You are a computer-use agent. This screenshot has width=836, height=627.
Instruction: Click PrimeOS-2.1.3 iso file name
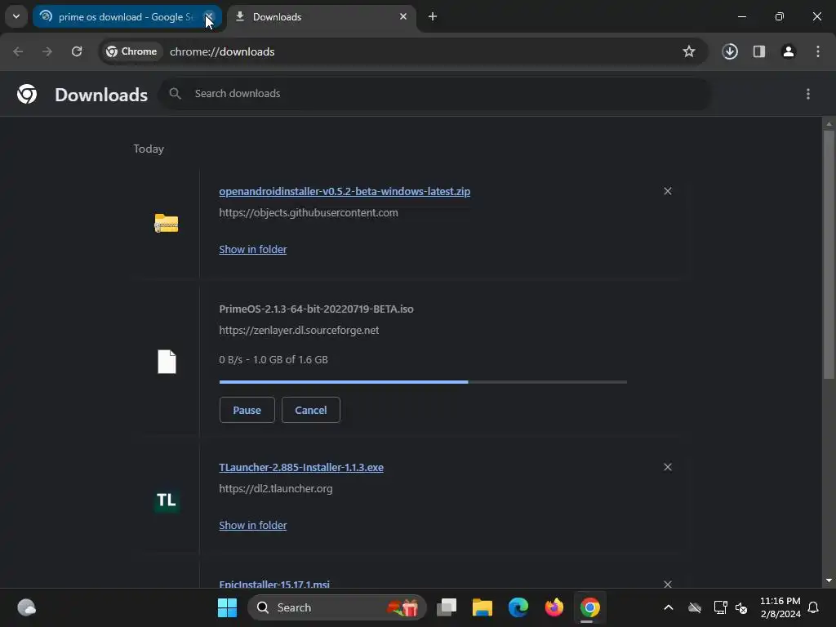(316, 309)
